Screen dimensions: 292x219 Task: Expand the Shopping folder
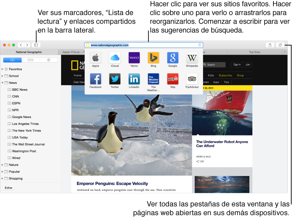coord(2,178)
